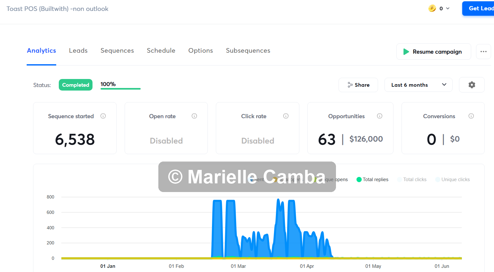Open the Analytics tab
The image size is (494, 272).
(41, 50)
